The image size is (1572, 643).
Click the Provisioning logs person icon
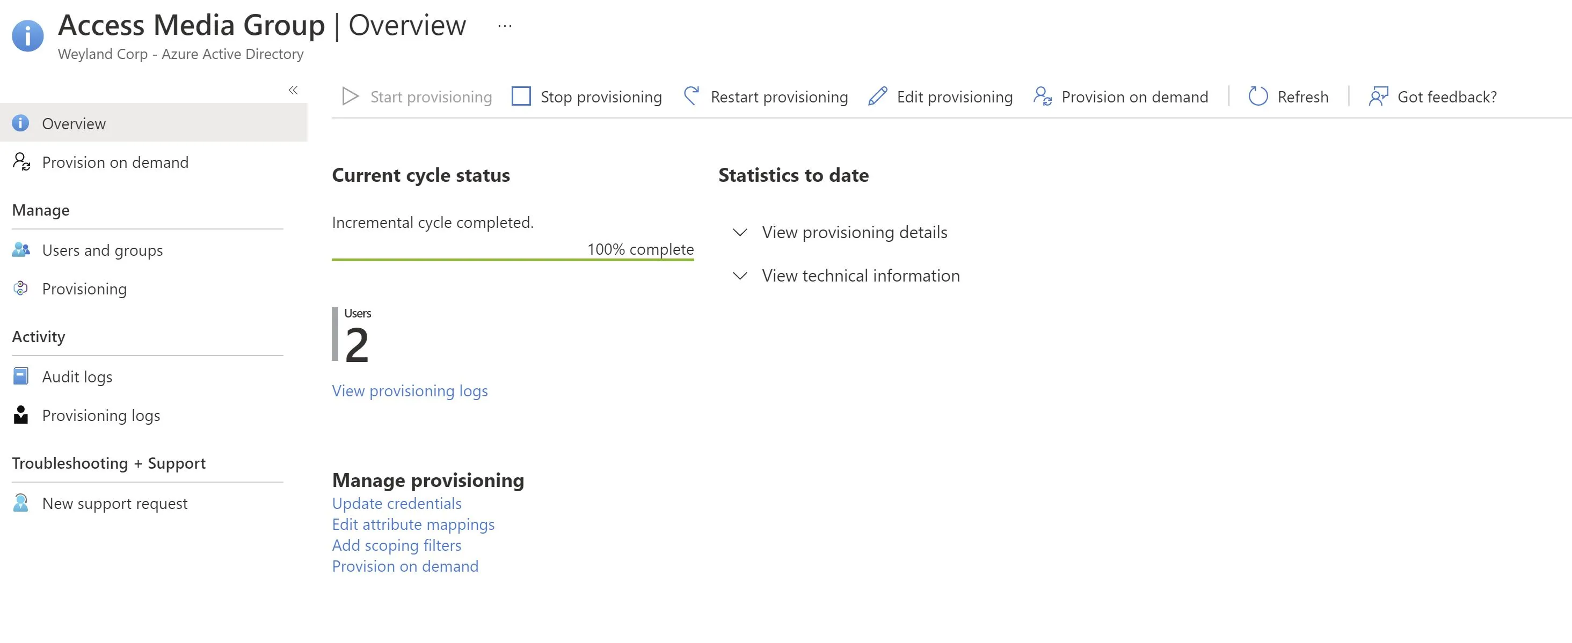click(x=21, y=415)
